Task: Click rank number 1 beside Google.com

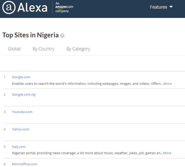Action: [x=5, y=77]
